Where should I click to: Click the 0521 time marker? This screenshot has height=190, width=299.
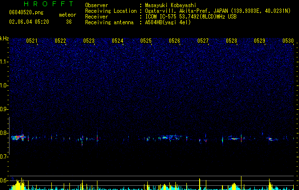point(32,41)
